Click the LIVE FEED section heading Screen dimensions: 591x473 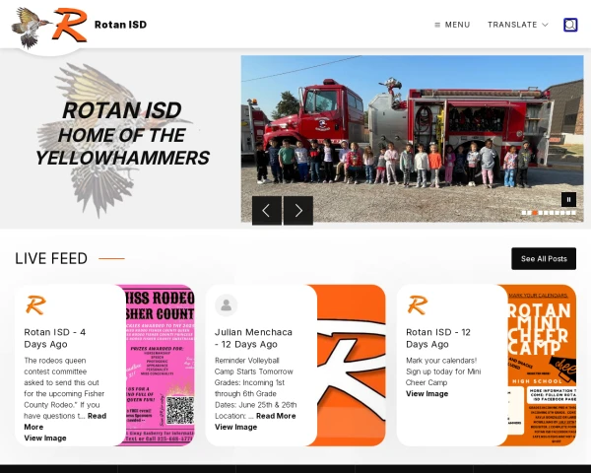pyautogui.click(x=51, y=259)
